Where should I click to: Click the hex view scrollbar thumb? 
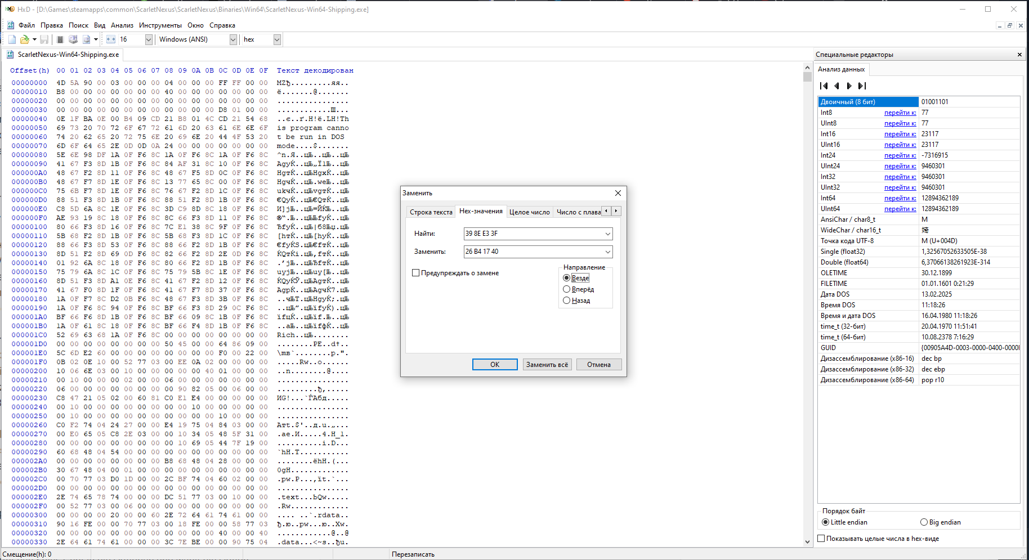click(x=808, y=77)
